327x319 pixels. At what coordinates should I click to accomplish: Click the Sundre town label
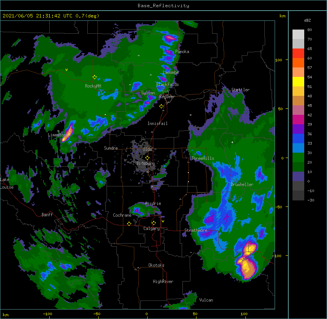pos(111,148)
